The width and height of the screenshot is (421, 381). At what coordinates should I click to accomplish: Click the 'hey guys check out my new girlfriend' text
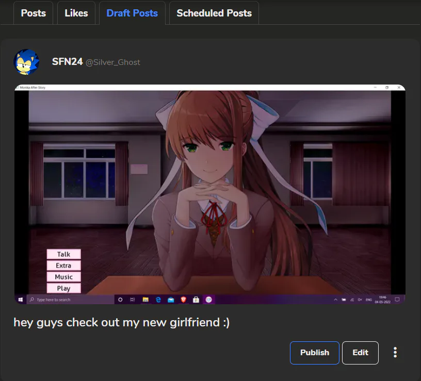click(121, 322)
